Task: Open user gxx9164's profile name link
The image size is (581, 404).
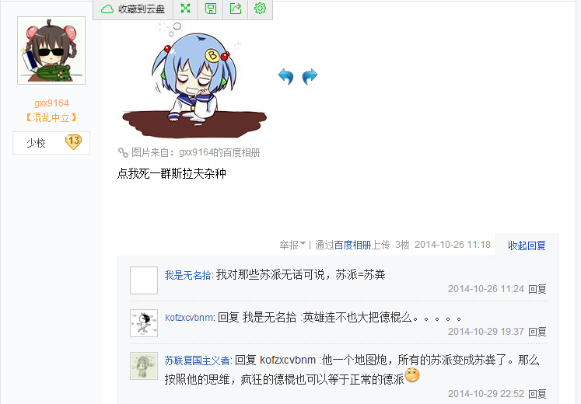Action: click(51, 103)
